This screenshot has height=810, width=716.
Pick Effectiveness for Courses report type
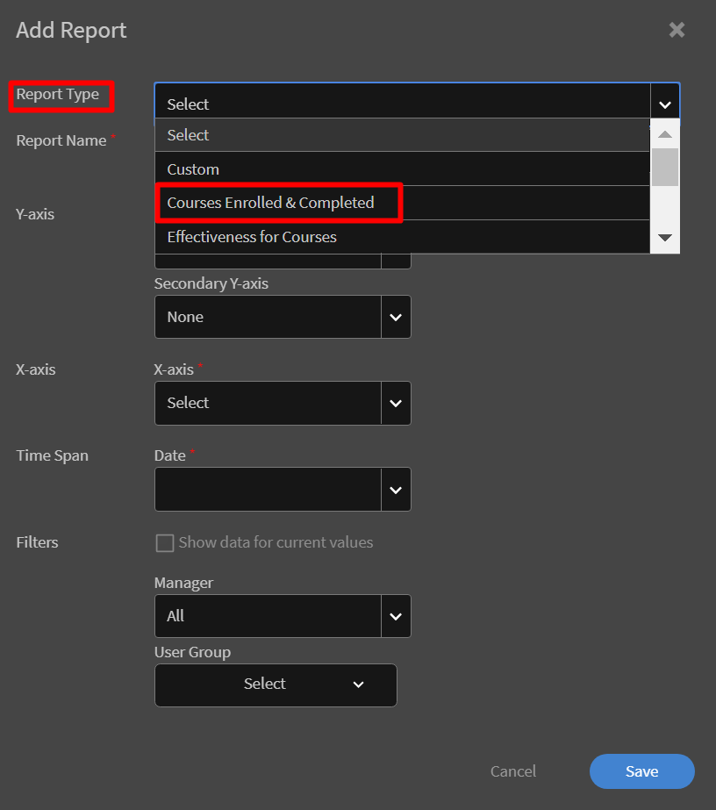252,237
